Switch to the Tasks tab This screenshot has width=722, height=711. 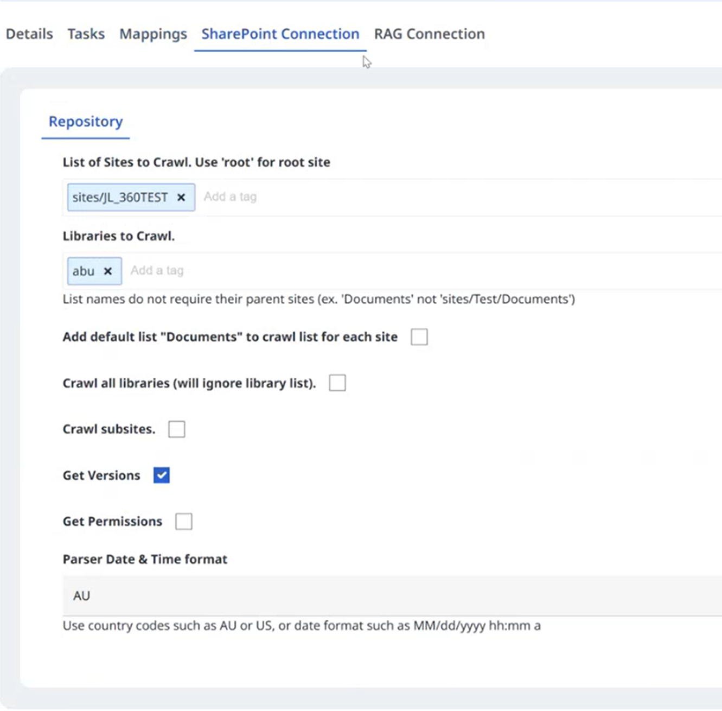point(86,34)
